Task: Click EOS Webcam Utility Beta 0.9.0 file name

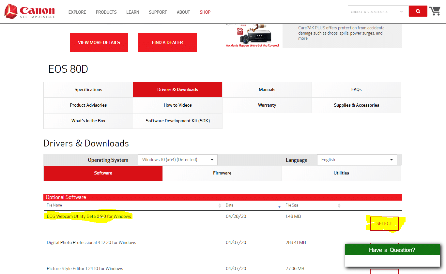Action: 89,216
